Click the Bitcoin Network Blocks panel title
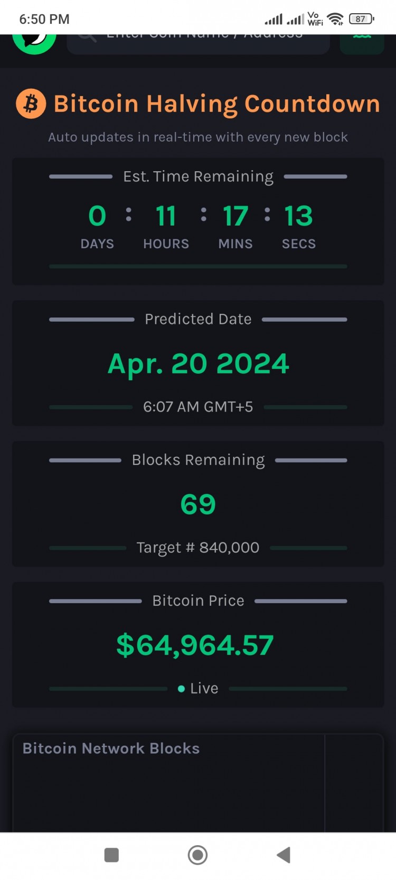This screenshot has width=396, height=880. (111, 748)
